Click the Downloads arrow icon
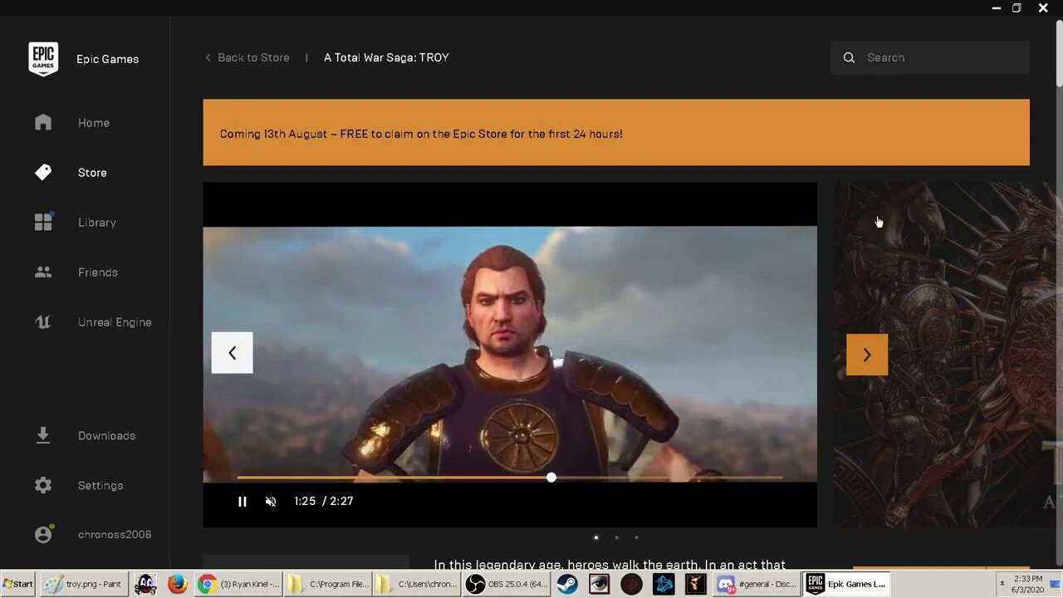Image resolution: width=1063 pixels, height=598 pixels. tap(43, 435)
